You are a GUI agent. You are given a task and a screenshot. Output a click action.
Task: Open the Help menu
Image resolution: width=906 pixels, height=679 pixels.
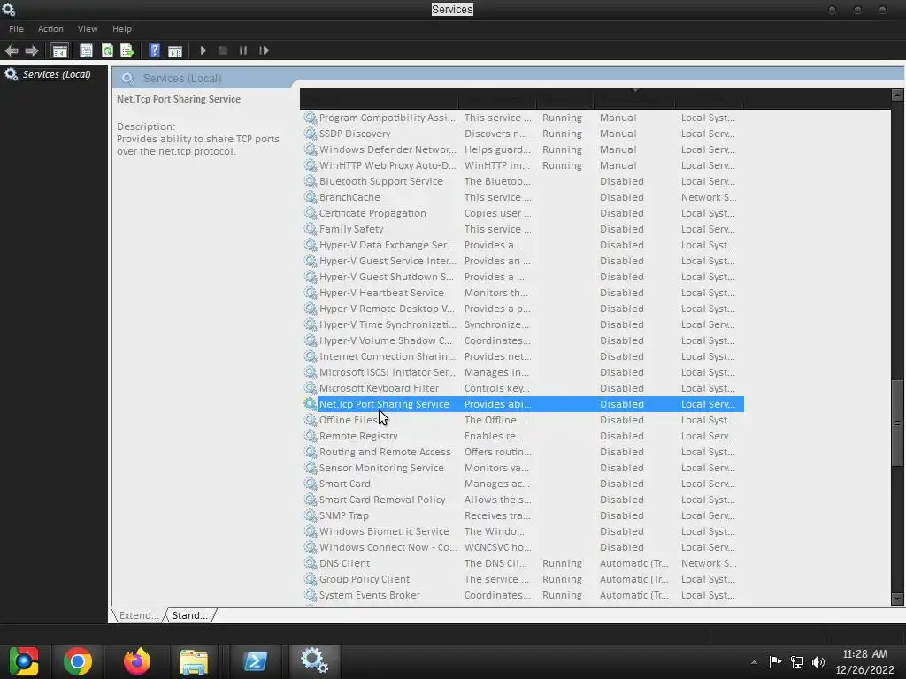point(122,29)
